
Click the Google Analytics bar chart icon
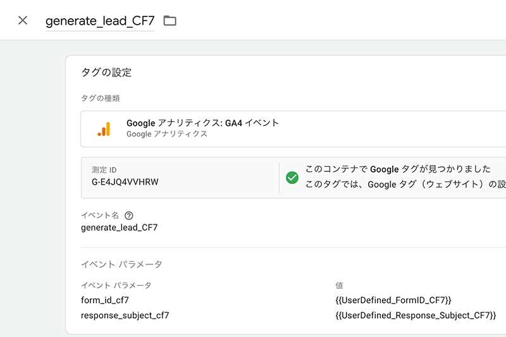pos(104,129)
